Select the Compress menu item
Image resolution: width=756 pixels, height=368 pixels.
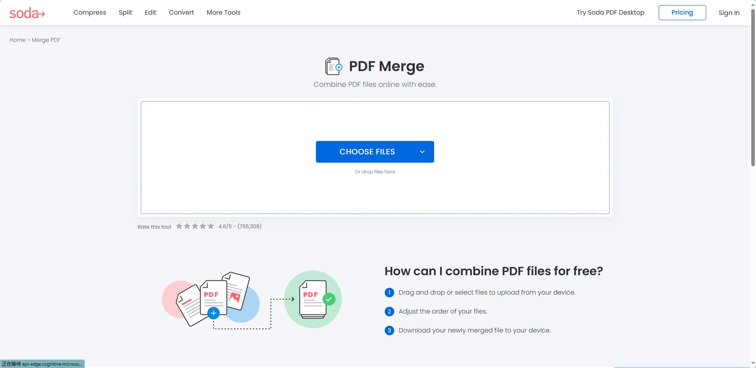click(x=89, y=12)
